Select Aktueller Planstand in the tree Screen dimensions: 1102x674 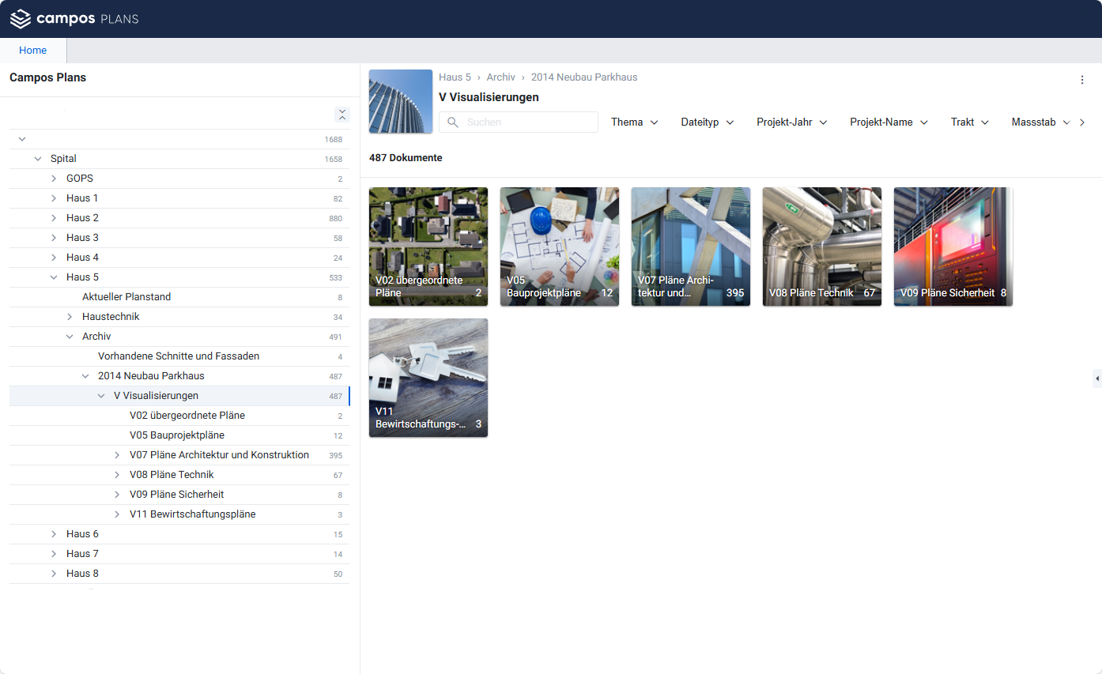(126, 297)
